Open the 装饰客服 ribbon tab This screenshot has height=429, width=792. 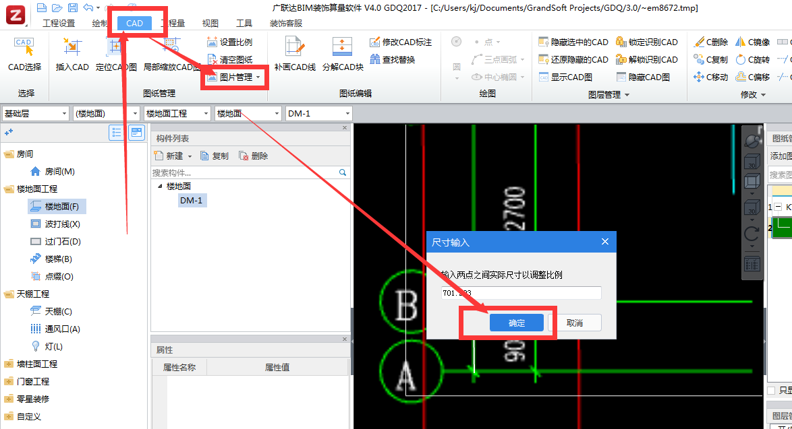286,23
